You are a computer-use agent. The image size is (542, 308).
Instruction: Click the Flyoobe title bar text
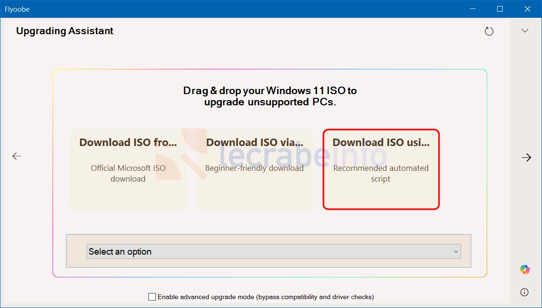[17, 9]
